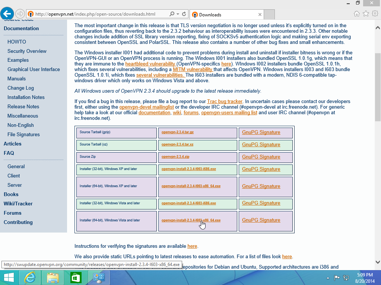This screenshot has height=285, width=381.
Task: Open the Trac bug tracker link
Action: tap(225, 102)
